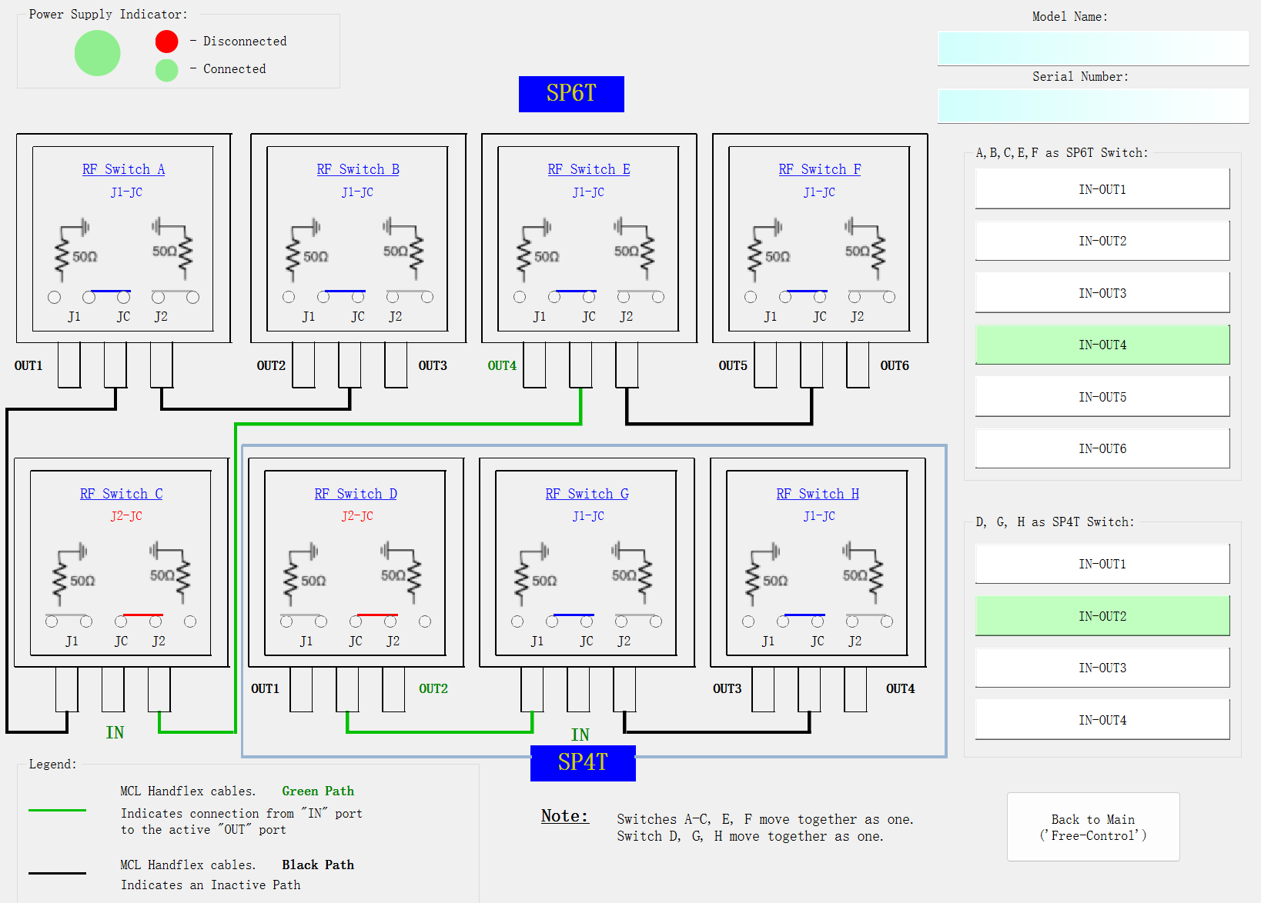
Task: Click the green line sample in the legend
Action: (57, 810)
